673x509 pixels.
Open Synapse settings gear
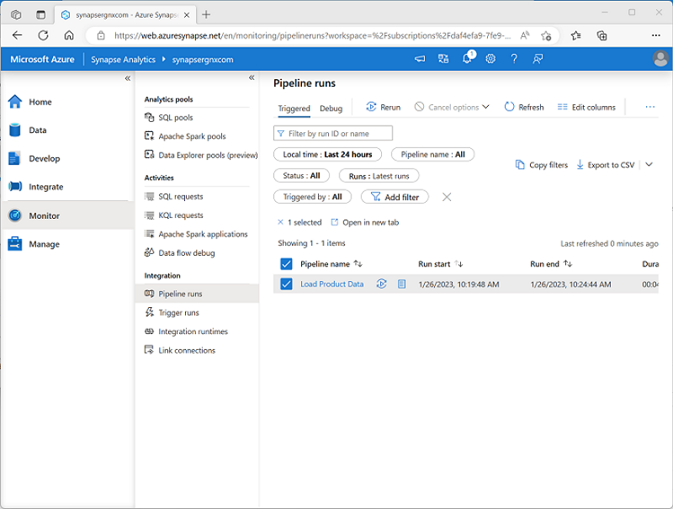[490, 59]
